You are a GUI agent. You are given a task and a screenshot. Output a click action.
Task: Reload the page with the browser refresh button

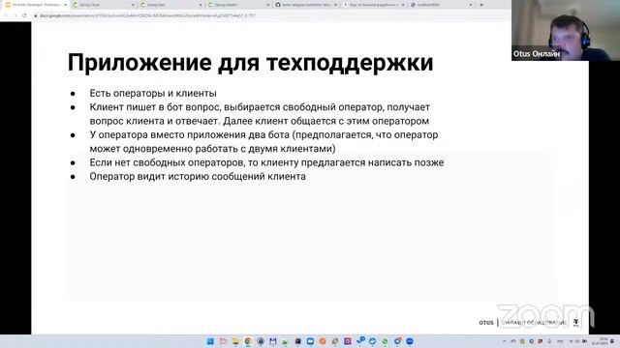(24, 15)
